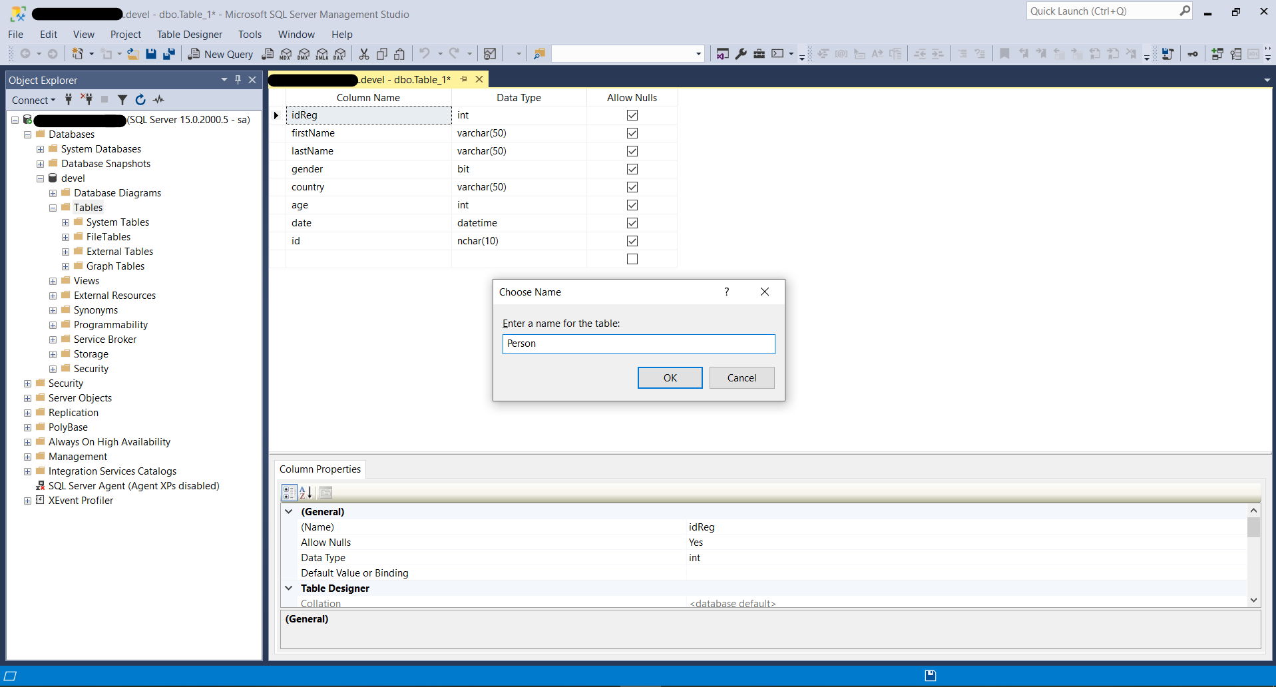Uncheck Allow Nulls for idReg column
Screen dimensions: 1276x687
pyautogui.click(x=632, y=115)
